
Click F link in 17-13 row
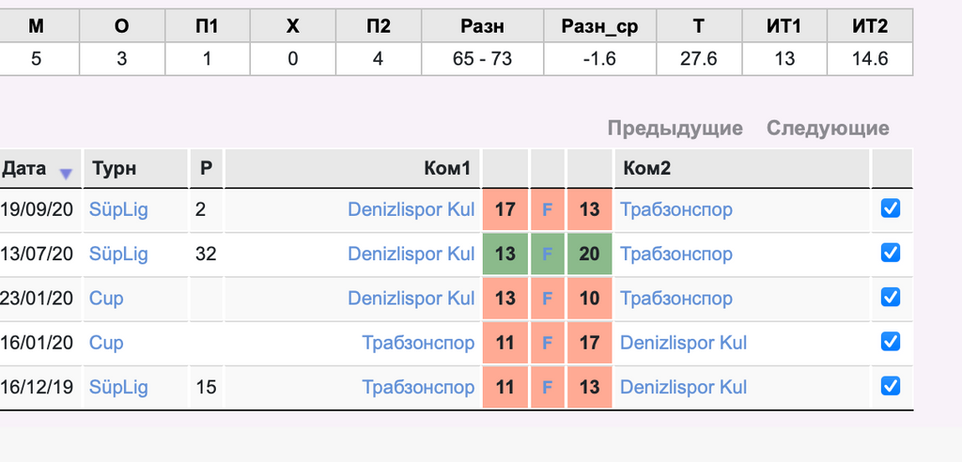548,209
